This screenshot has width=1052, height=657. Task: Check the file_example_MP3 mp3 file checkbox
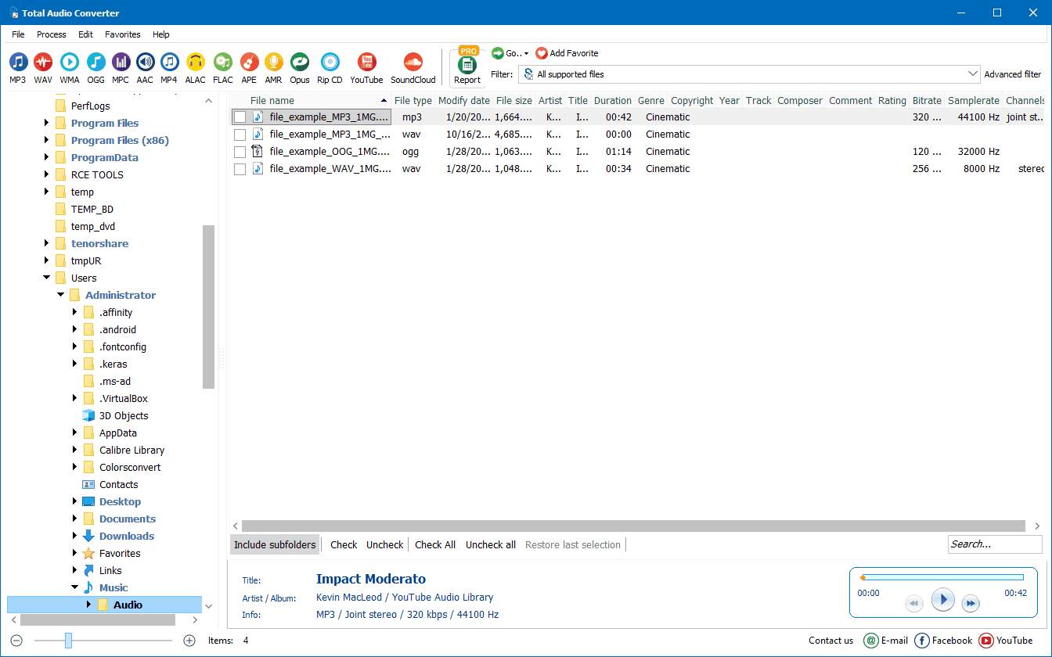[x=240, y=117]
